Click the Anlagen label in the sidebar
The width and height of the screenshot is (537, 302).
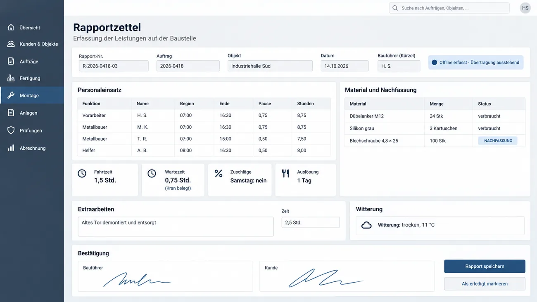point(29,113)
